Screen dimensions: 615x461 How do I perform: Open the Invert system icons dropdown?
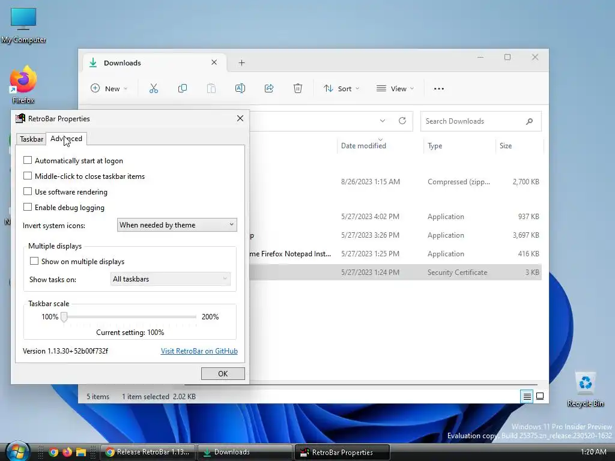[177, 224]
